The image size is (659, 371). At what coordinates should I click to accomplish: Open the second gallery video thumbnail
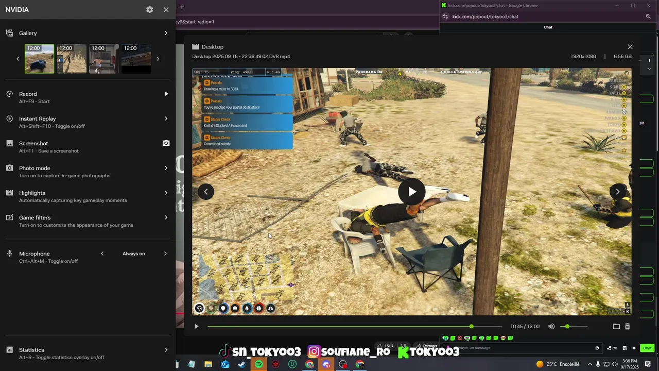coord(72,58)
